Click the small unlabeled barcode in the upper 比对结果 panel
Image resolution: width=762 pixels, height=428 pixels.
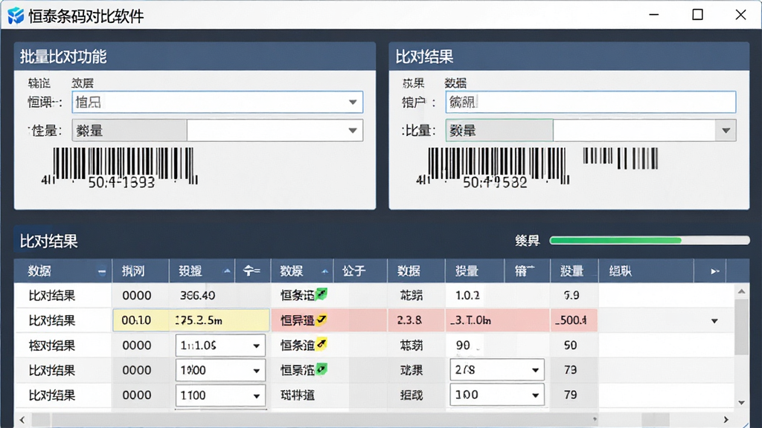click(620, 158)
